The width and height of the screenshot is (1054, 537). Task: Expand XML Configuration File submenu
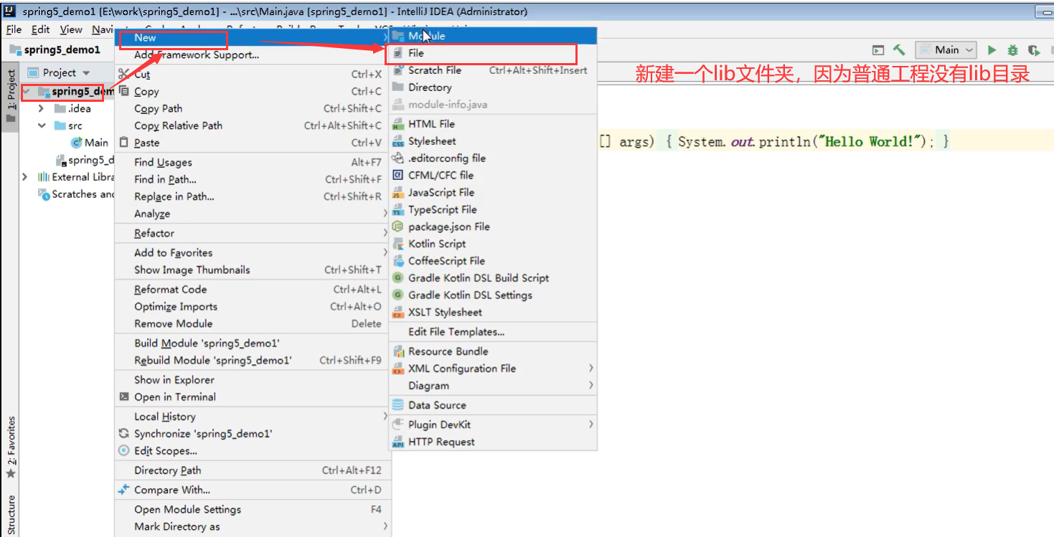click(x=493, y=369)
